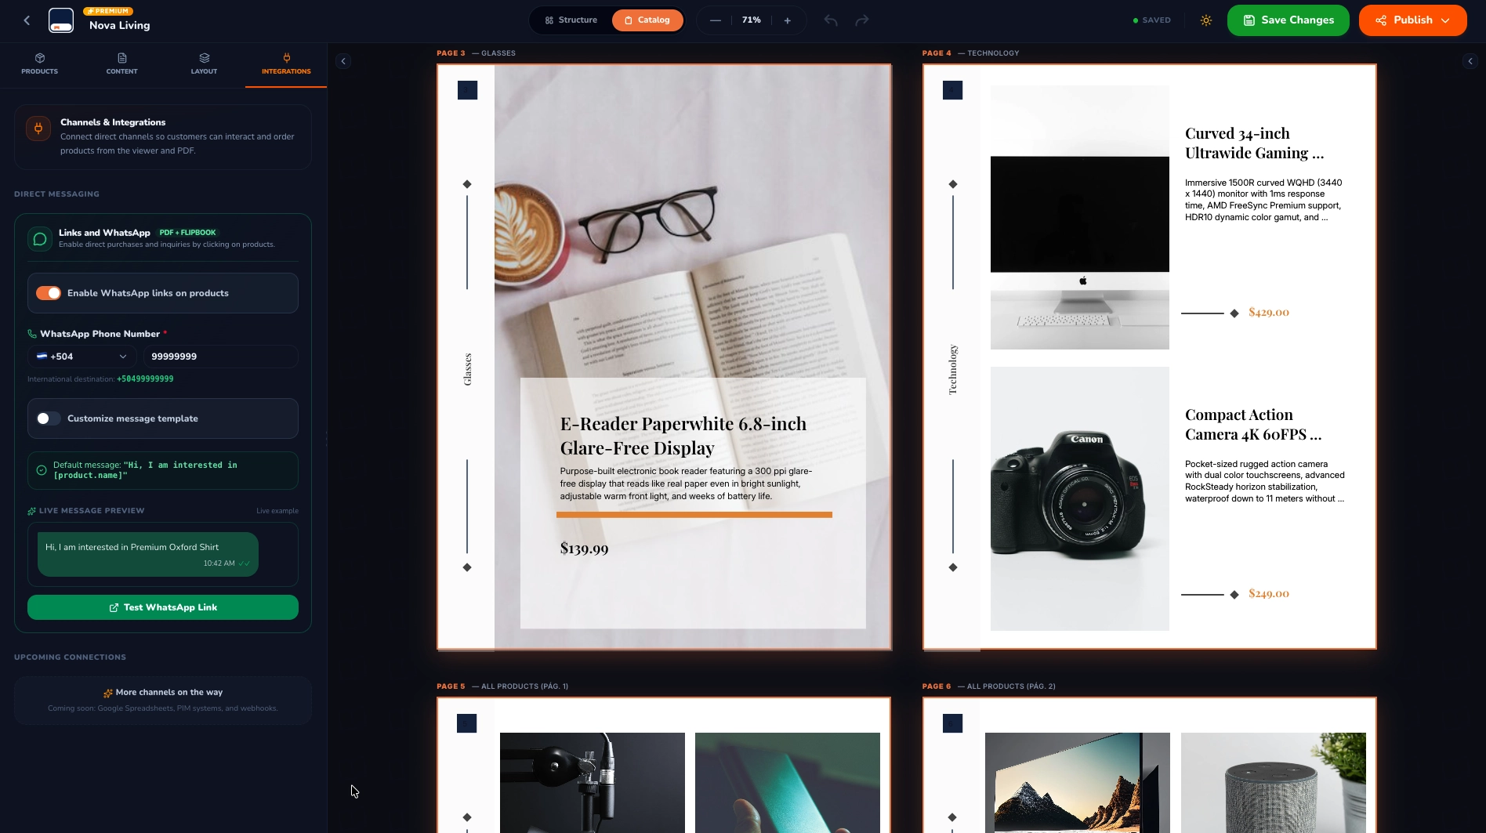Select the Page 6 All Products label

pyautogui.click(x=989, y=686)
